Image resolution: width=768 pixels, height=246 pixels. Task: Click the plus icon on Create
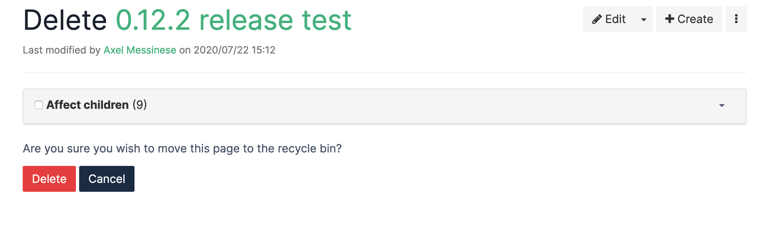coord(669,19)
